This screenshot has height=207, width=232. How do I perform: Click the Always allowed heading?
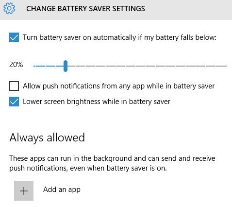point(47,138)
